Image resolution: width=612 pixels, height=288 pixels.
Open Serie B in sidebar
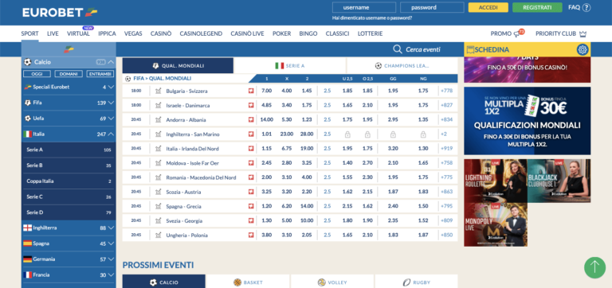point(69,165)
